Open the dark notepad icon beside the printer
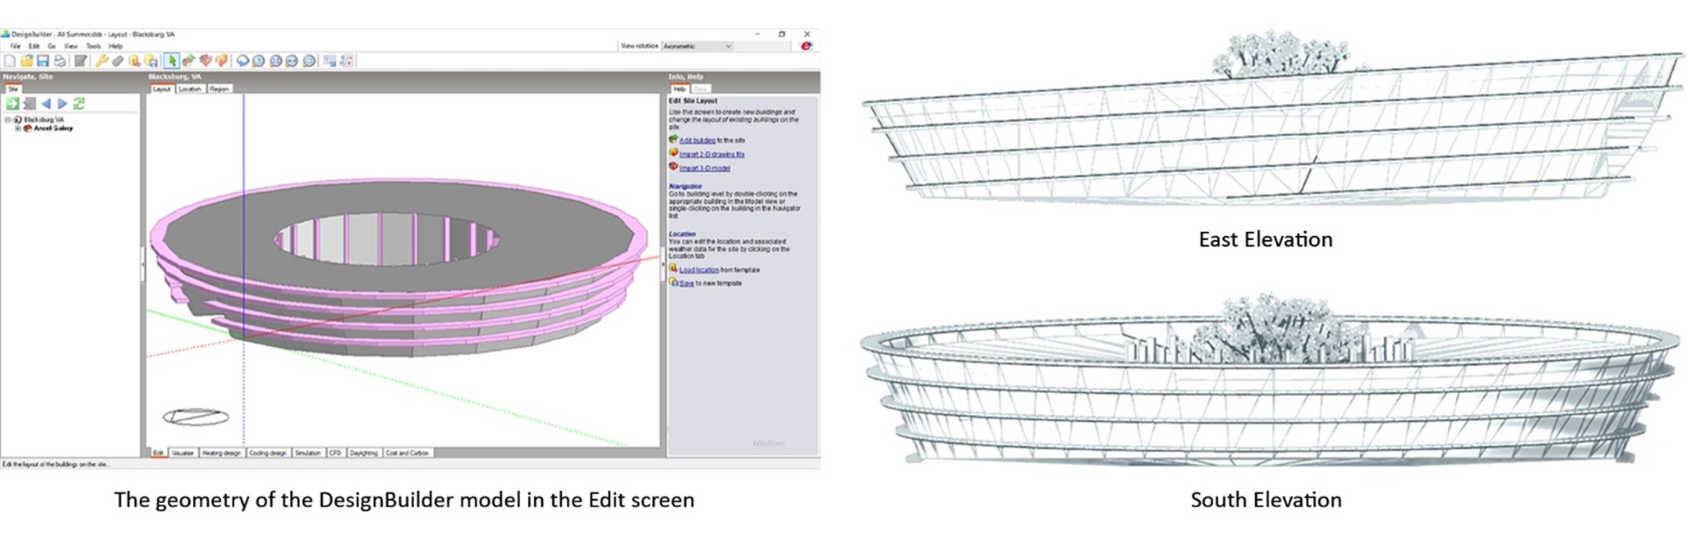Screen dimensions: 1691x536 (x=80, y=61)
